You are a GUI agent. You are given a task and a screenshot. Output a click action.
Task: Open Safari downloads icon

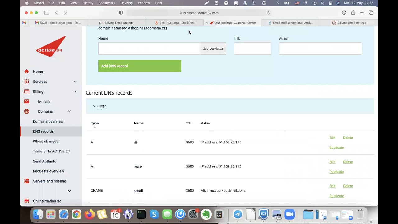point(344,13)
